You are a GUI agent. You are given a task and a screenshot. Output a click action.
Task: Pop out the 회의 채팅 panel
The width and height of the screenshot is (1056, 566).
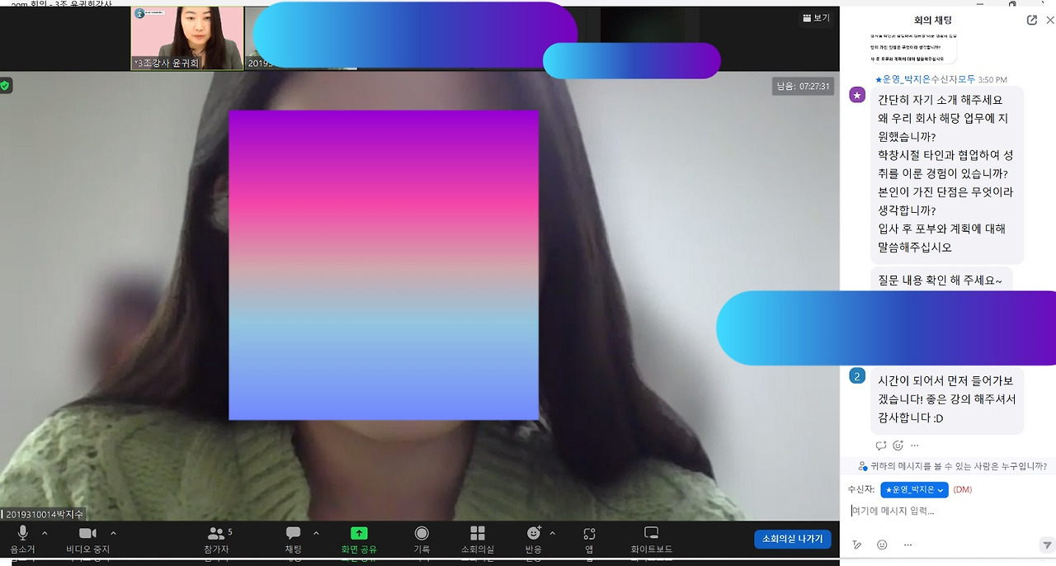(x=1031, y=21)
